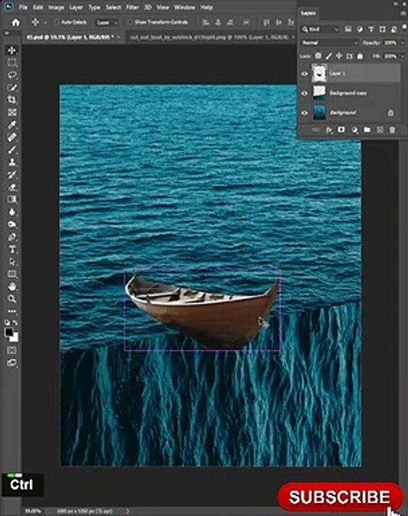Create a new layer icon
This screenshot has height=516, width=408.
(379, 130)
